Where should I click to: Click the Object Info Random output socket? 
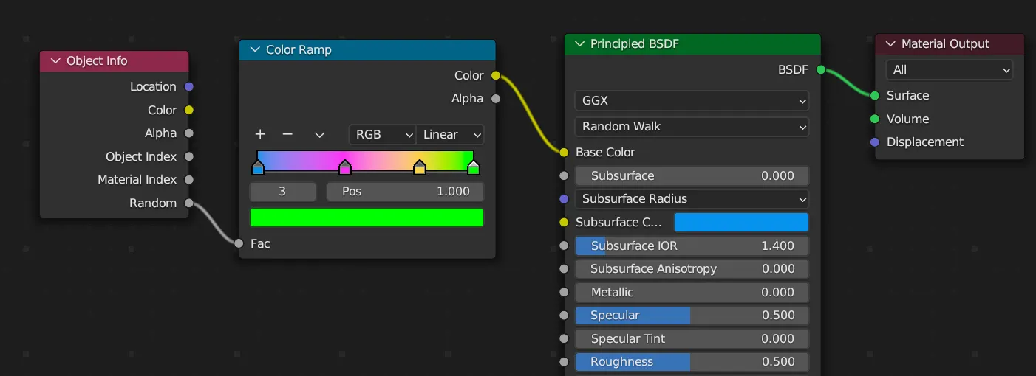pyautogui.click(x=189, y=203)
